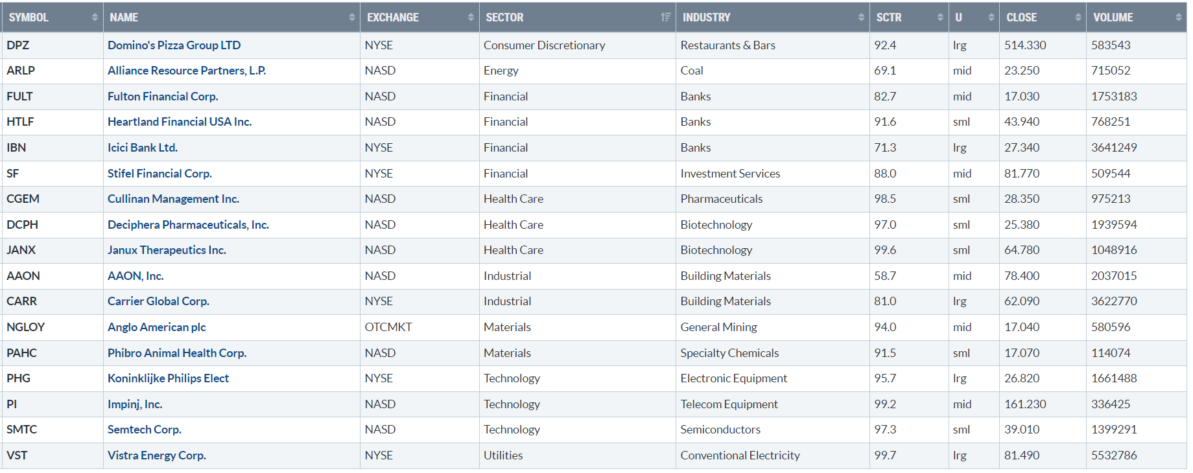The image size is (1193, 473).
Task: Open the Alliance Resource Partners, L.P. link
Action: 187,71
